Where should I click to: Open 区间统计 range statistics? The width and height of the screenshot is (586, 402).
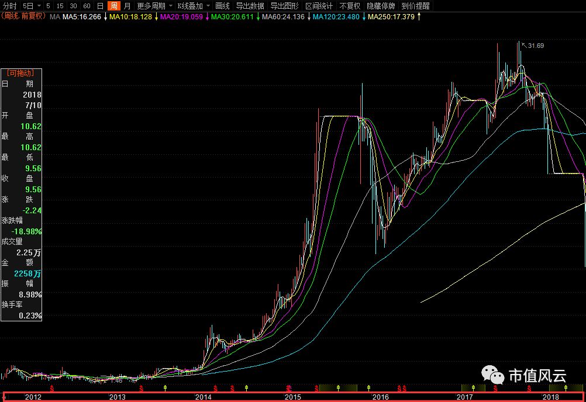pos(319,6)
